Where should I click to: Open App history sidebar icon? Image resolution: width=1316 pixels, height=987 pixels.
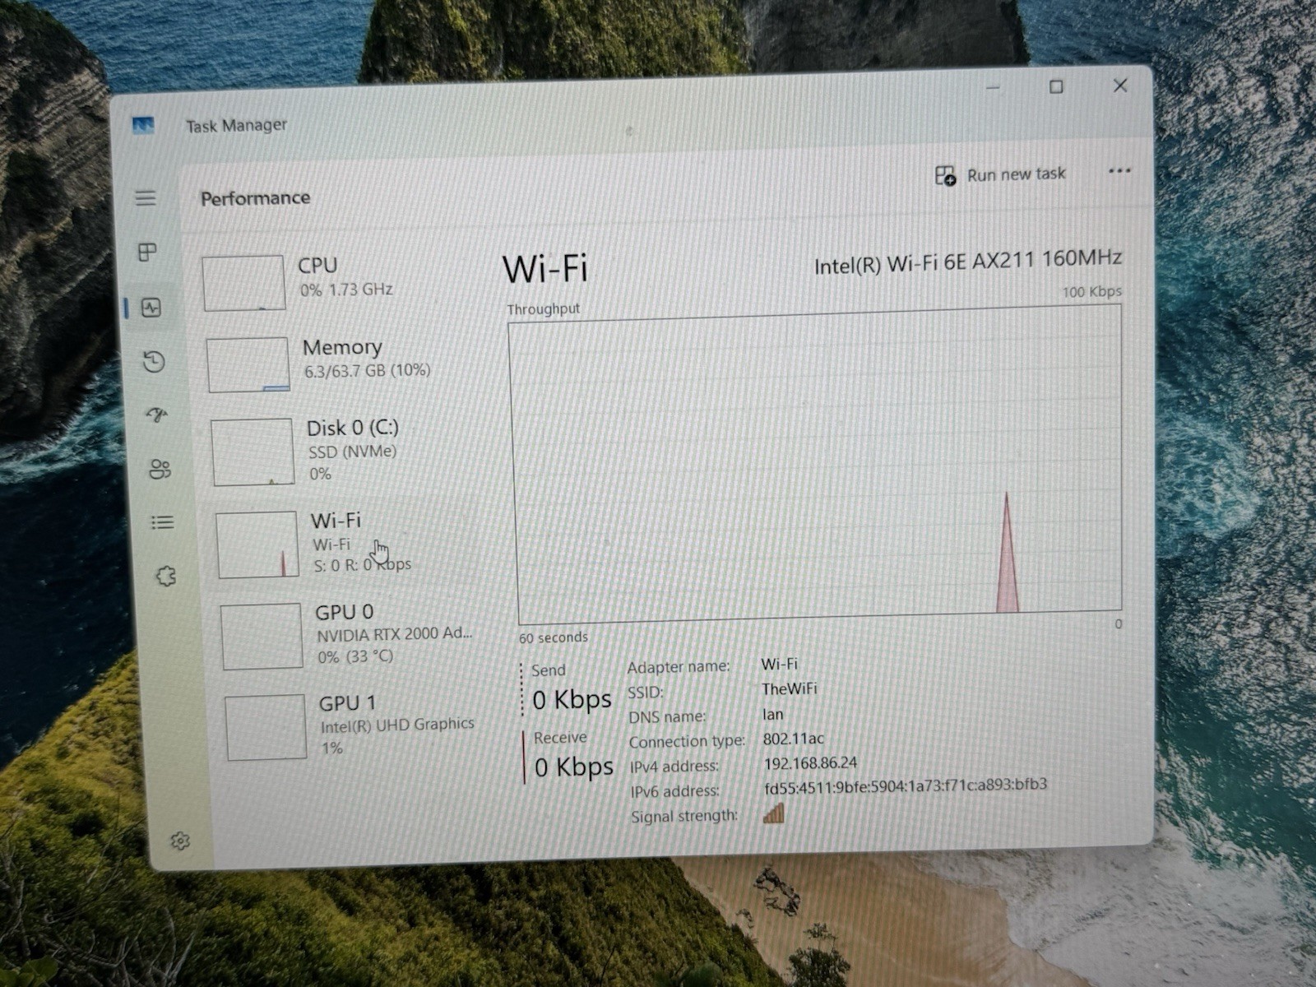pyautogui.click(x=154, y=362)
